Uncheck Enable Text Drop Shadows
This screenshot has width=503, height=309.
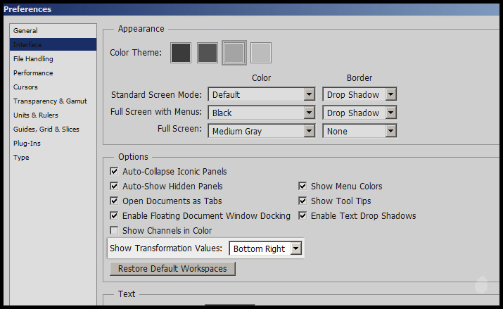[303, 216]
